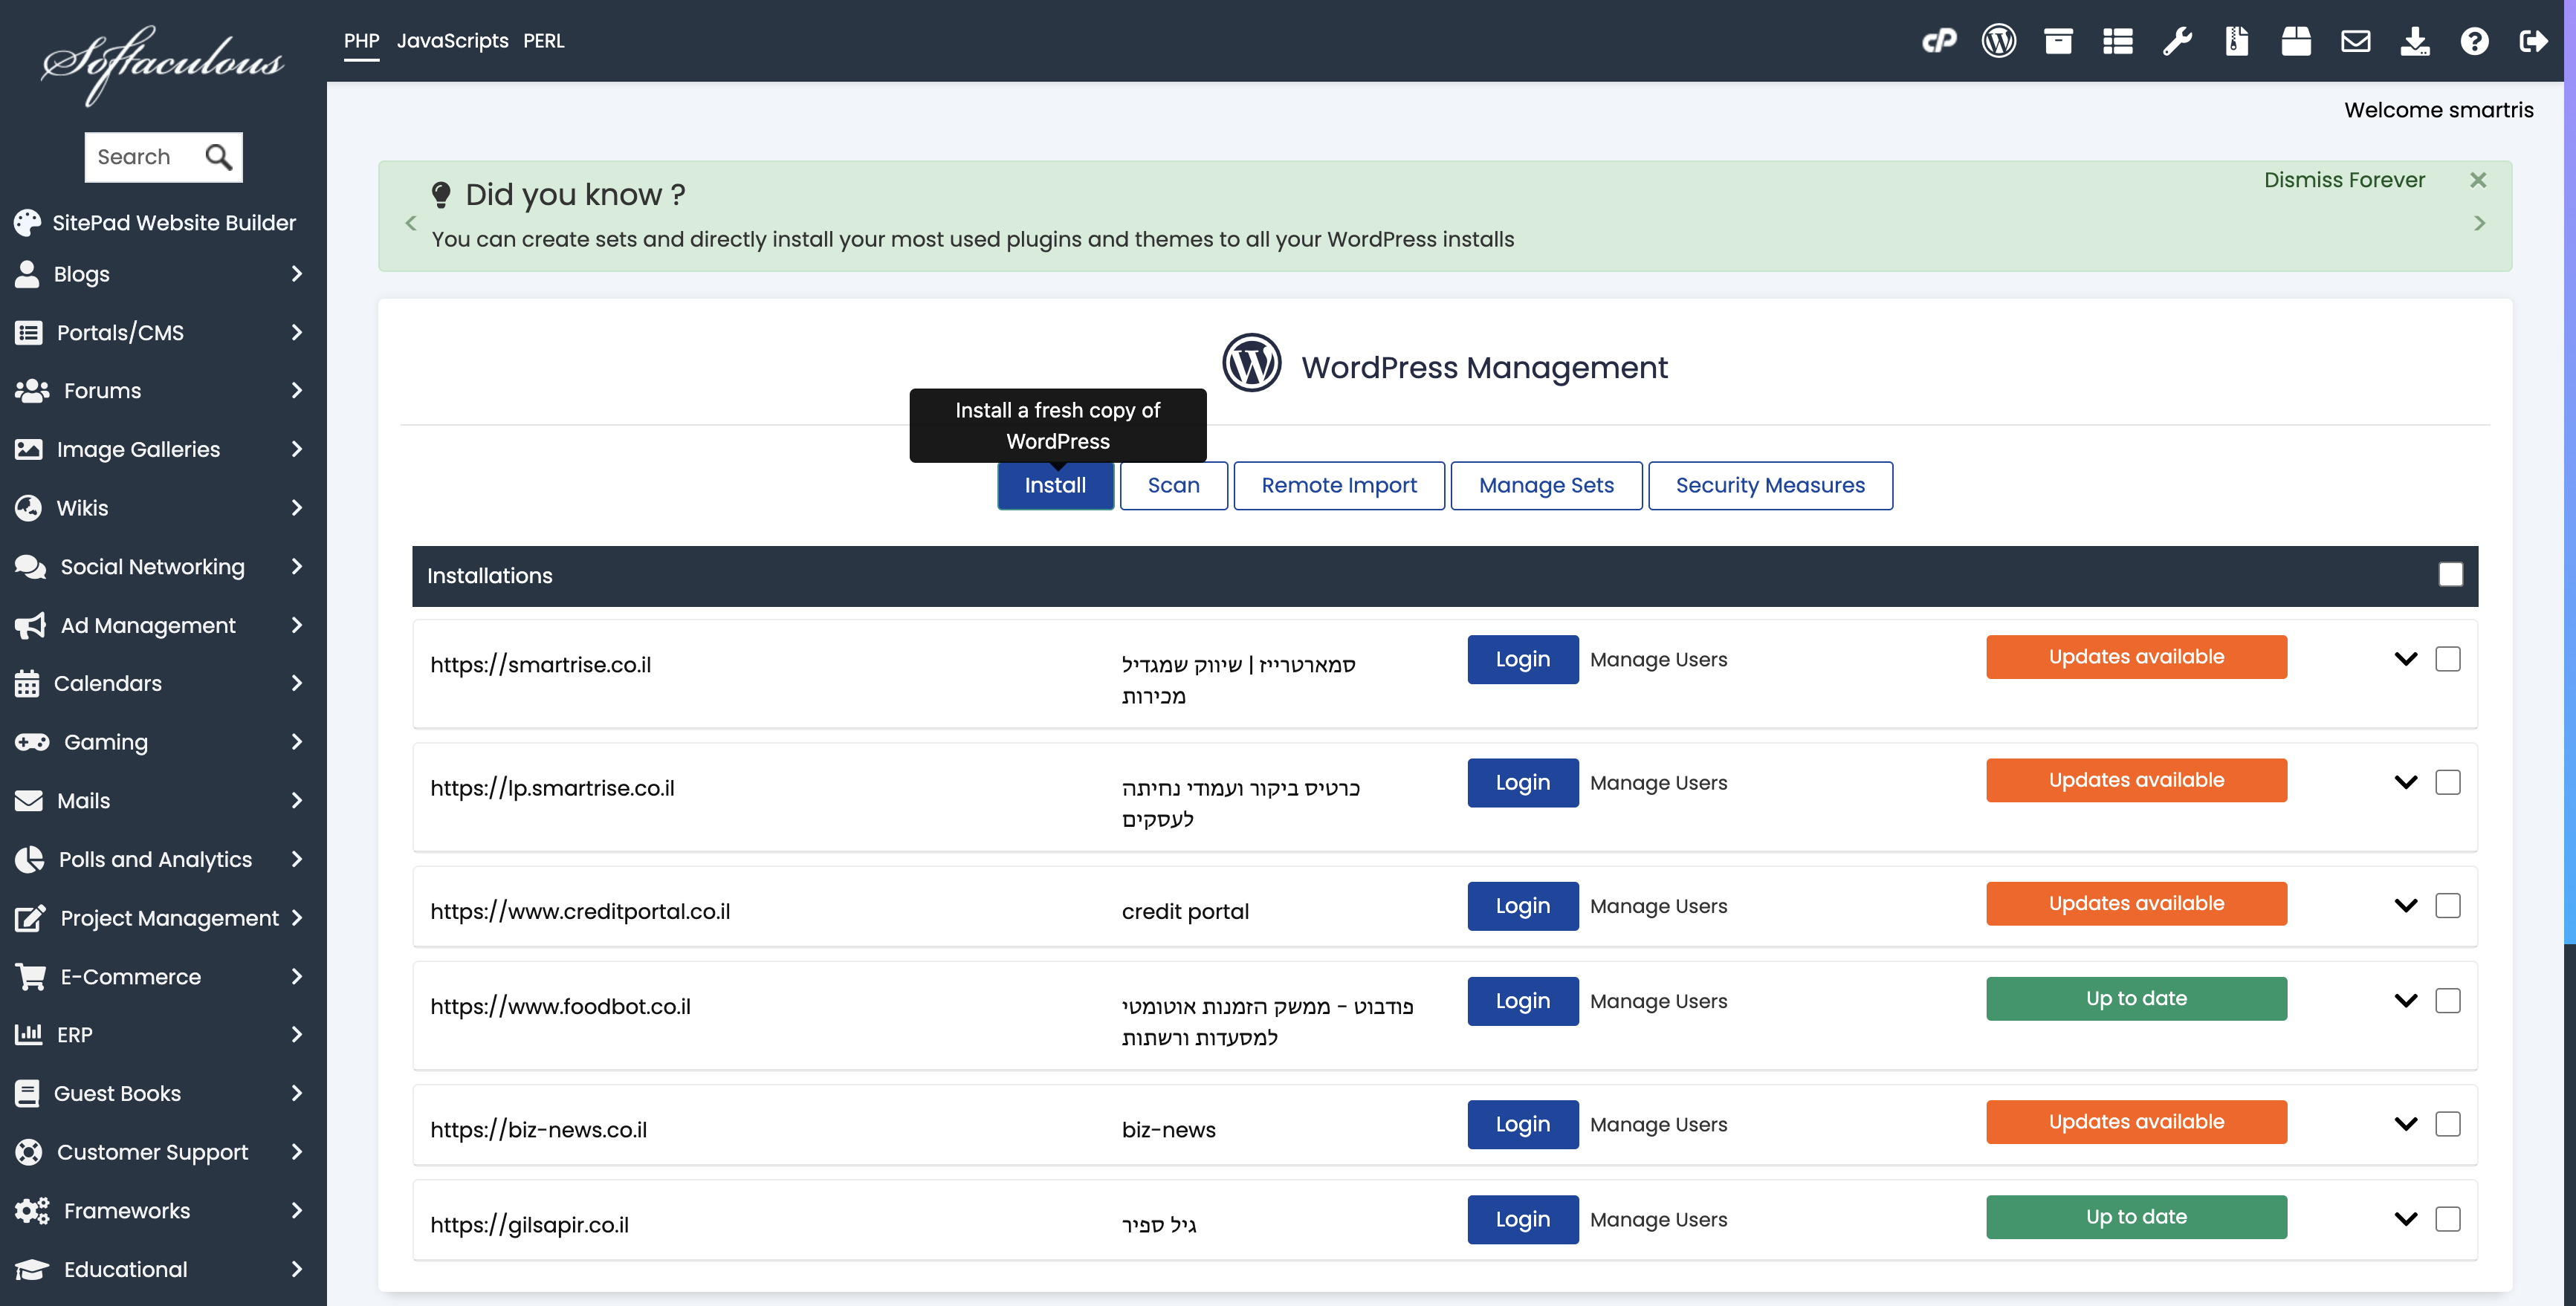2576x1306 pixels.
Task: Expand details chevron for www.creditportal.co.il
Action: pos(2406,906)
